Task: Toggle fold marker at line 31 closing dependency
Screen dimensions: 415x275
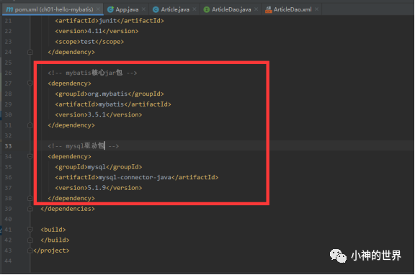Action: (30, 125)
